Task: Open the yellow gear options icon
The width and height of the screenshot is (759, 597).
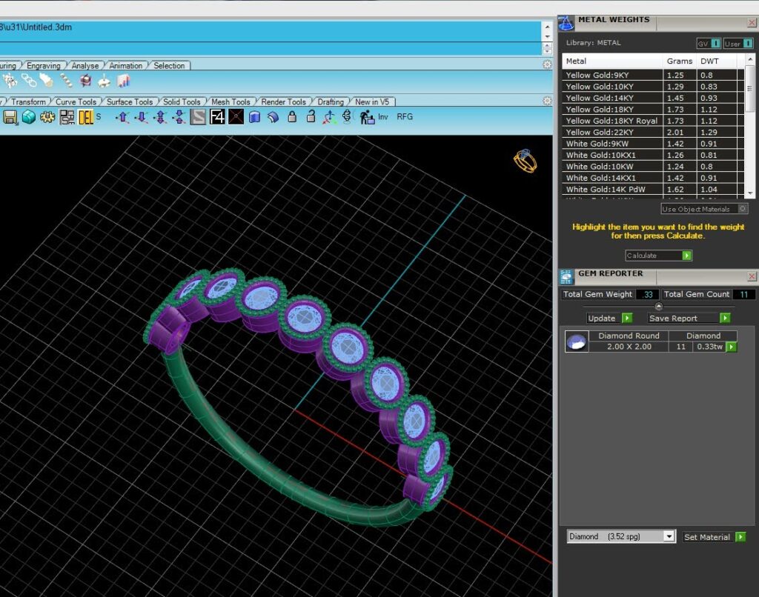Action: 47,117
